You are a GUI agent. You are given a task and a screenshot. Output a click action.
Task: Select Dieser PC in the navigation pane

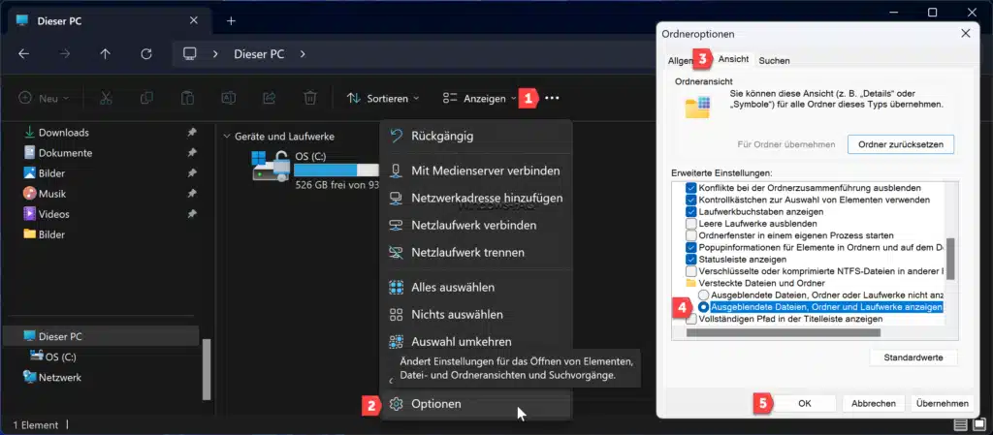pyautogui.click(x=101, y=336)
